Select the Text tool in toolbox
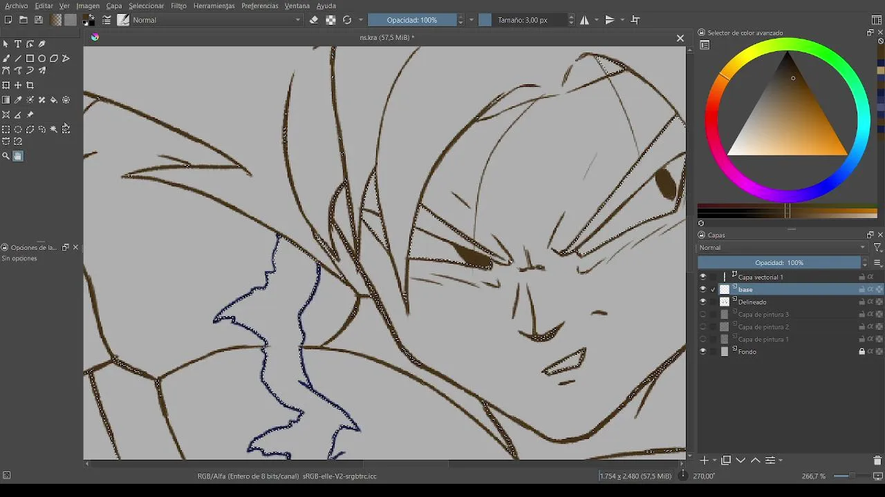 point(18,44)
